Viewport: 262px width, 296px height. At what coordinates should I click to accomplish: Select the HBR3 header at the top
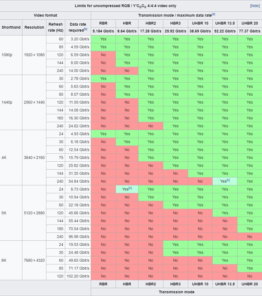(175, 23)
